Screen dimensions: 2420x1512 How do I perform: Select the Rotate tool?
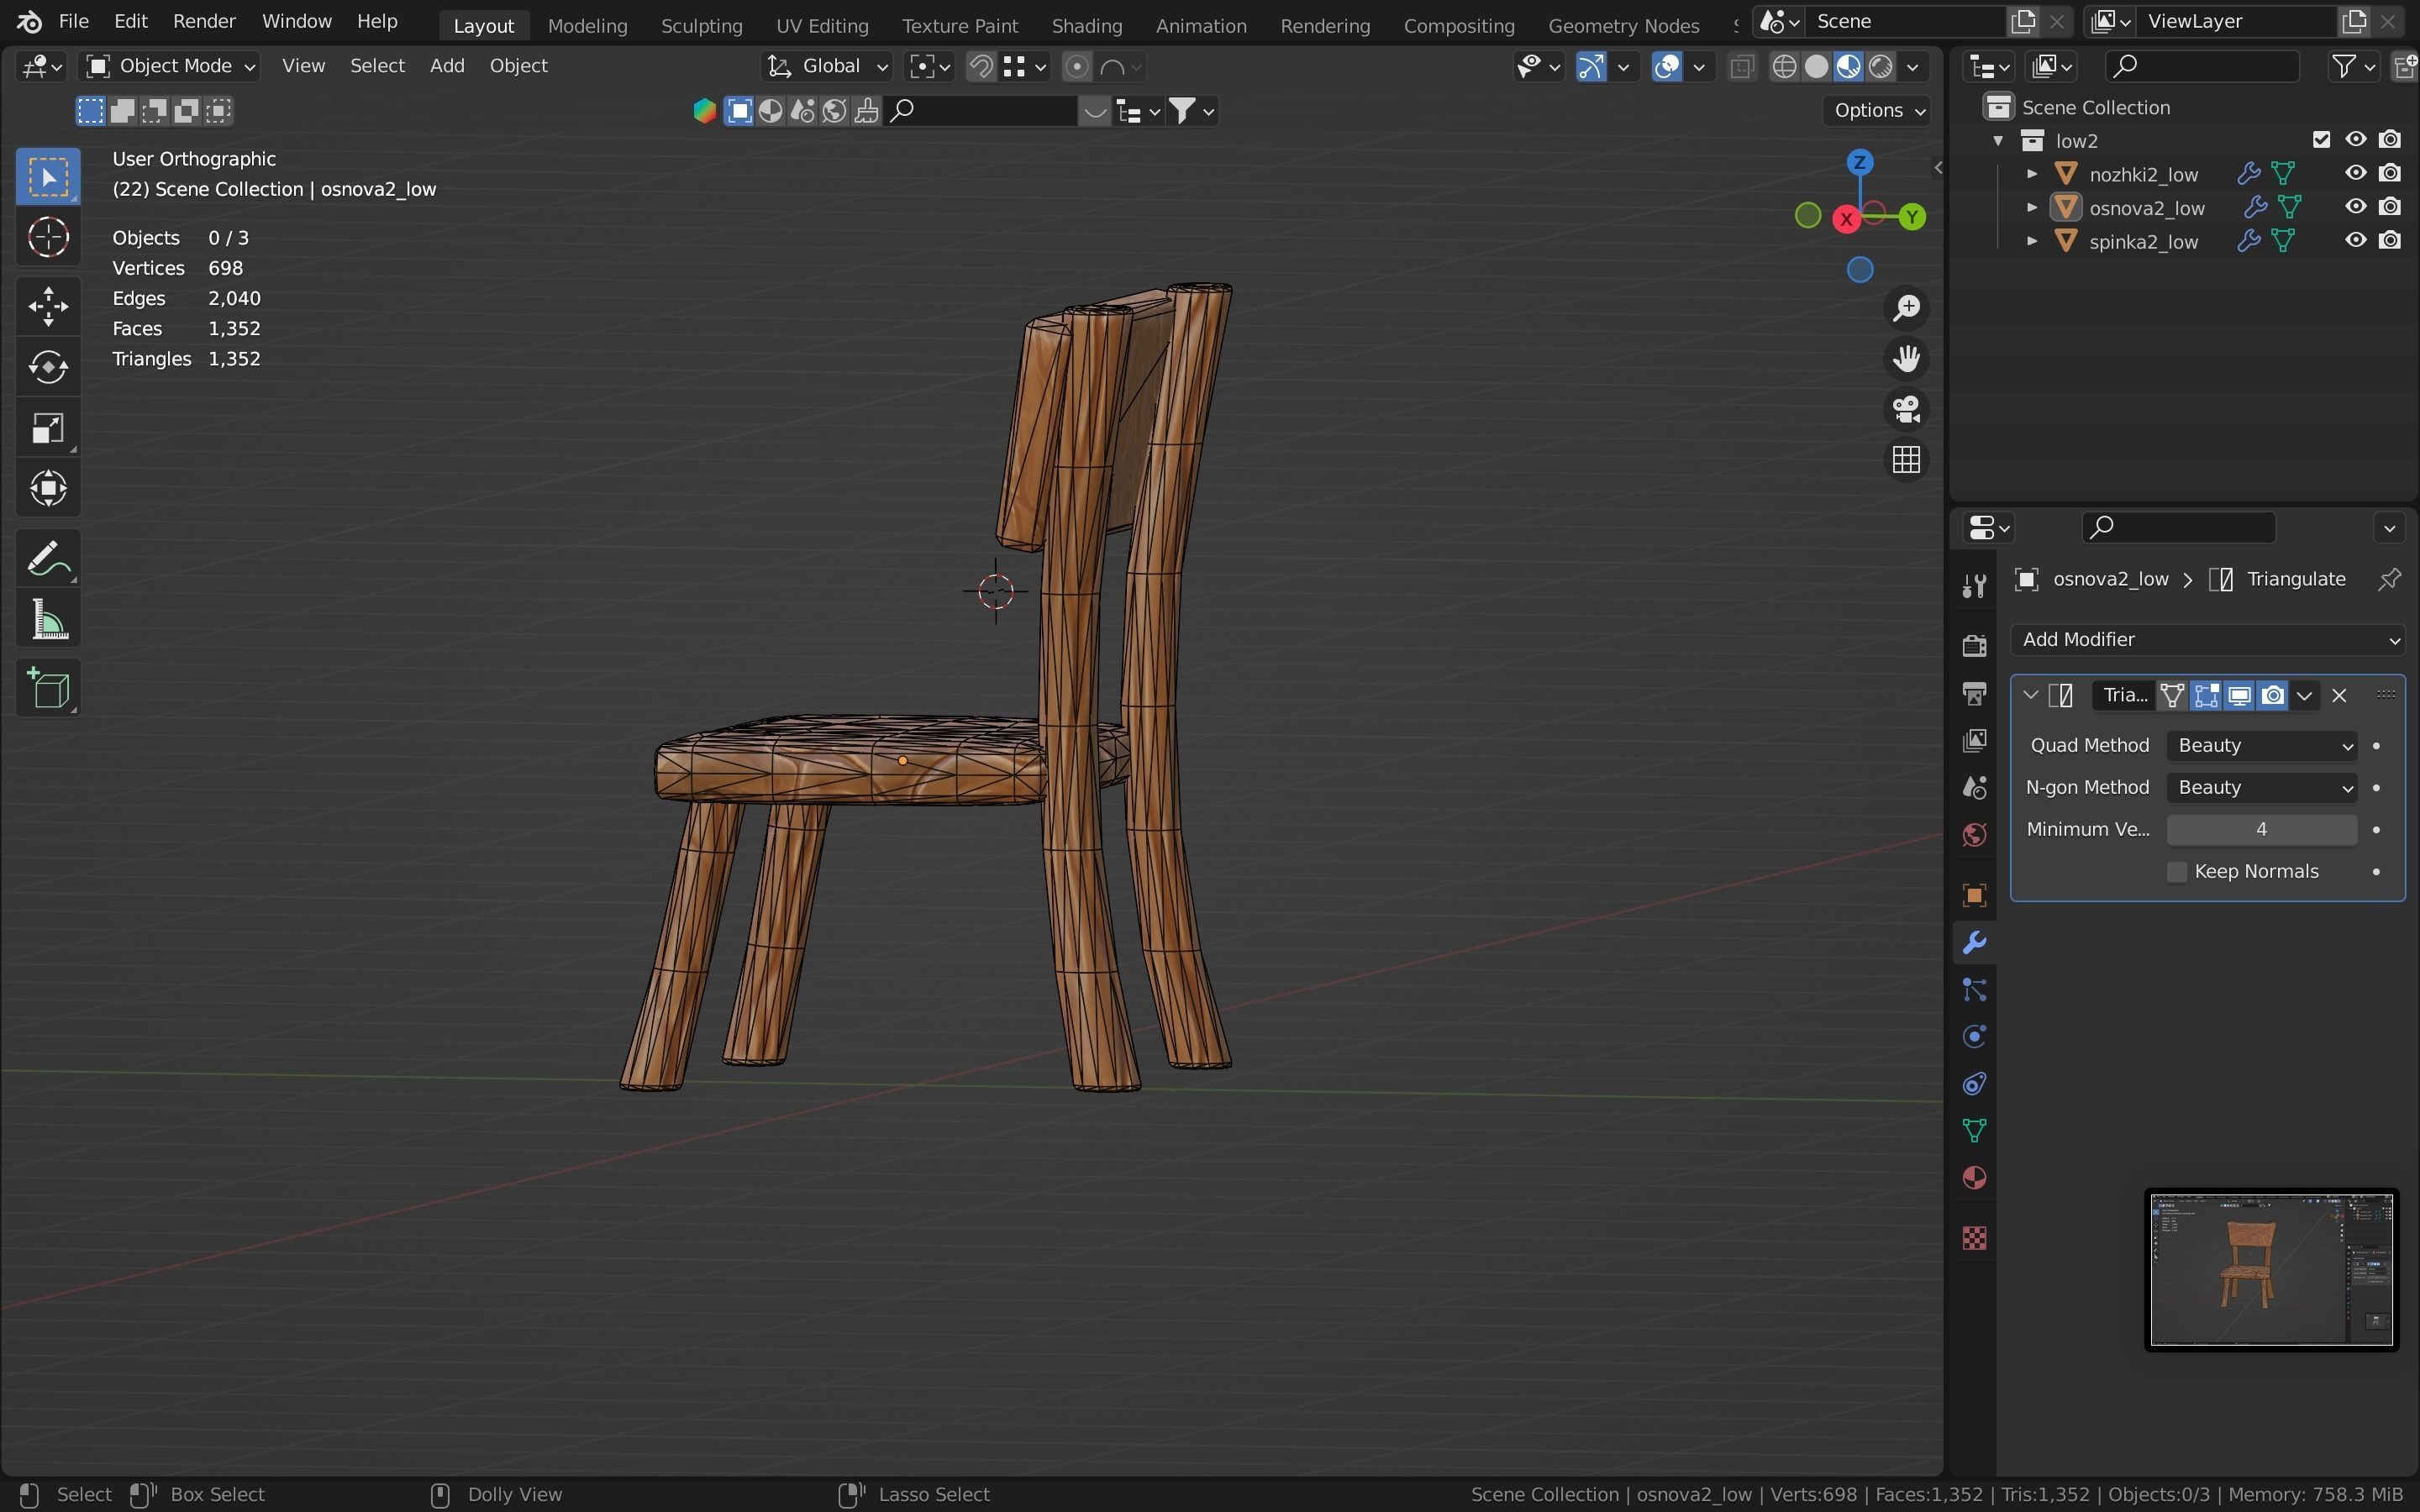point(48,367)
